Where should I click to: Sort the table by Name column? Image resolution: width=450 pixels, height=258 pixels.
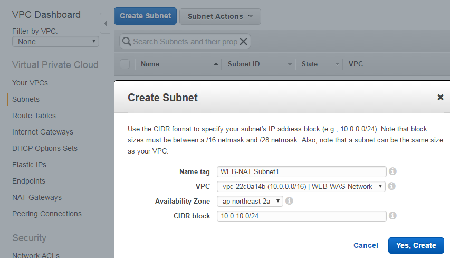pyautogui.click(x=150, y=64)
